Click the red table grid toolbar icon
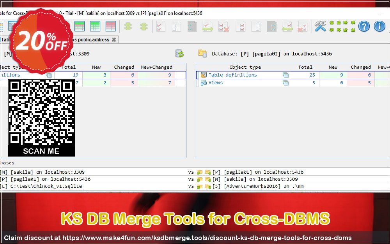Image resolution: width=390 pixels, height=244 pixels. 111,26
